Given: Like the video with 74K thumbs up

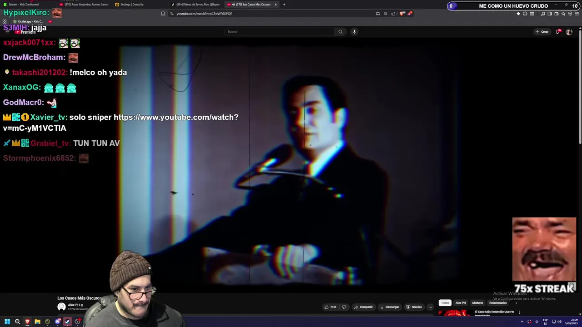Looking at the screenshot, I should [330, 307].
